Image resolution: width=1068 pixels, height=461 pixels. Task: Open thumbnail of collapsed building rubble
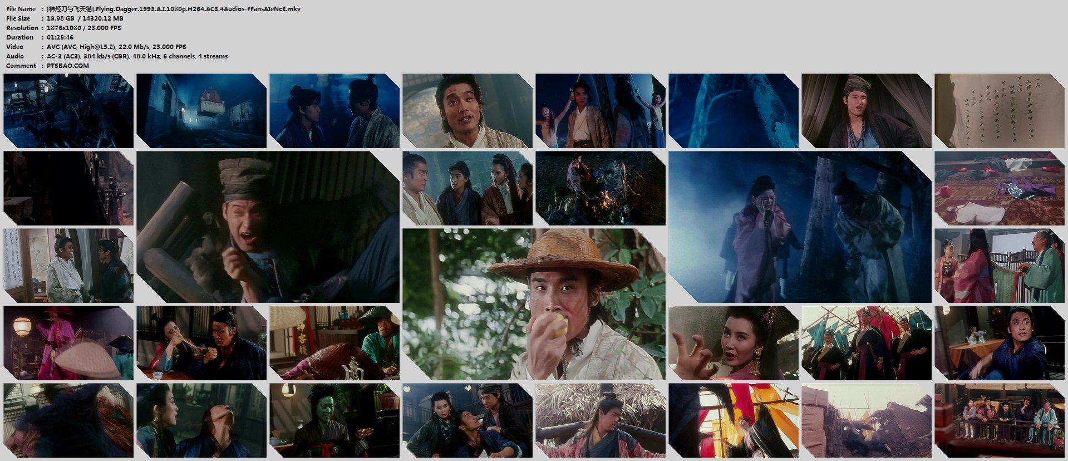(x=867, y=420)
